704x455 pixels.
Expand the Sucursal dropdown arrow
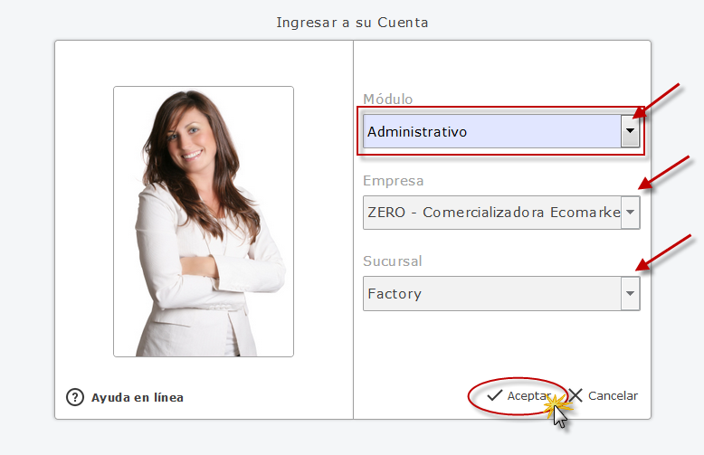(631, 293)
